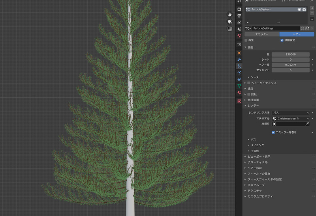The height and width of the screenshot is (216, 316).
Task: Switch orthographic view using the grid icon
Action: (x=229, y=29)
